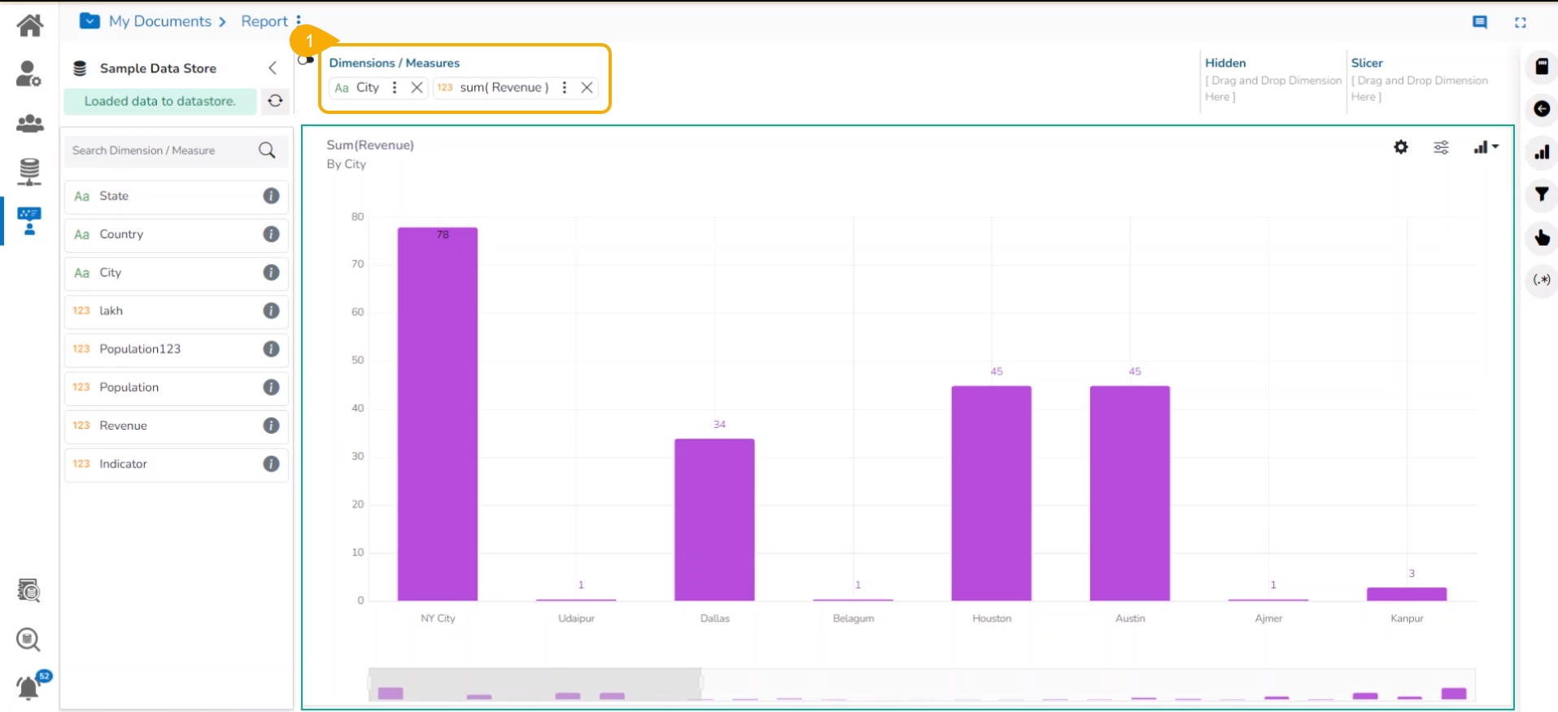Open the comments icon at top
1558x712 pixels.
(x=1479, y=23)
